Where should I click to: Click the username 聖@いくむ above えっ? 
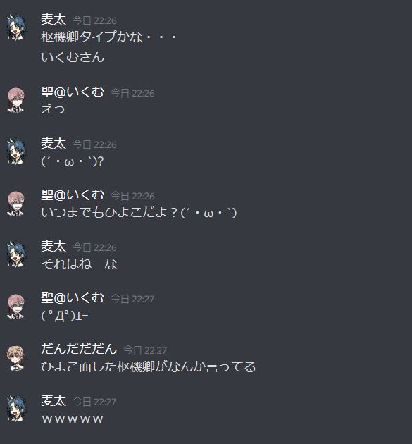pyautogui.click(x=73, y=92)
